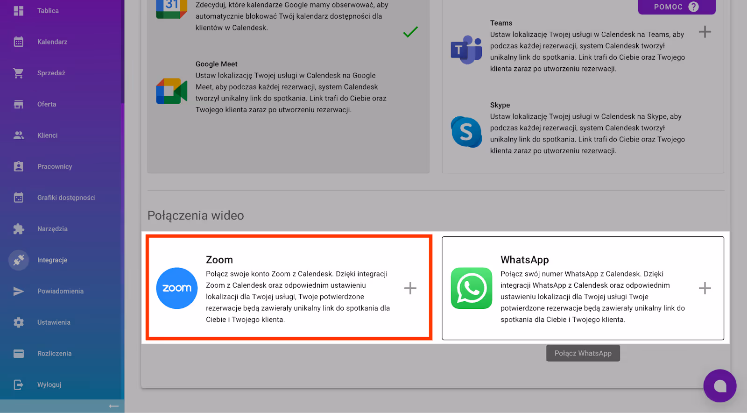Click the Kalendarz calendar icon
The width and height of the screenshot is (747, 413).
click(x=19, y=42)
